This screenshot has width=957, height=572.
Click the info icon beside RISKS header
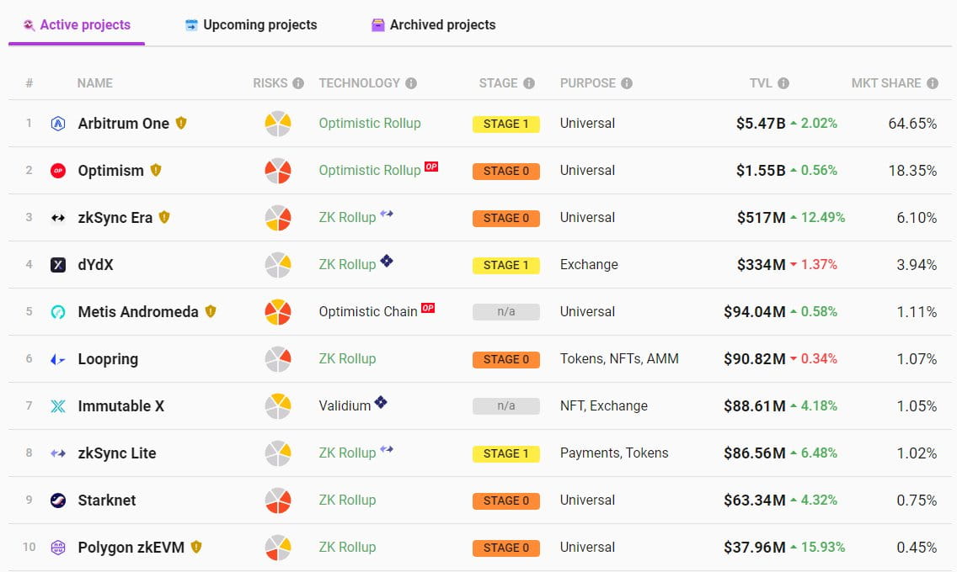pos(300,82)
